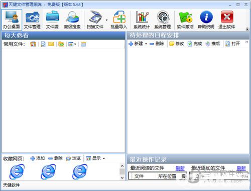Open 批量导入 batch import
The height and width of the screenshot is (191, 251).
[119, 19]
